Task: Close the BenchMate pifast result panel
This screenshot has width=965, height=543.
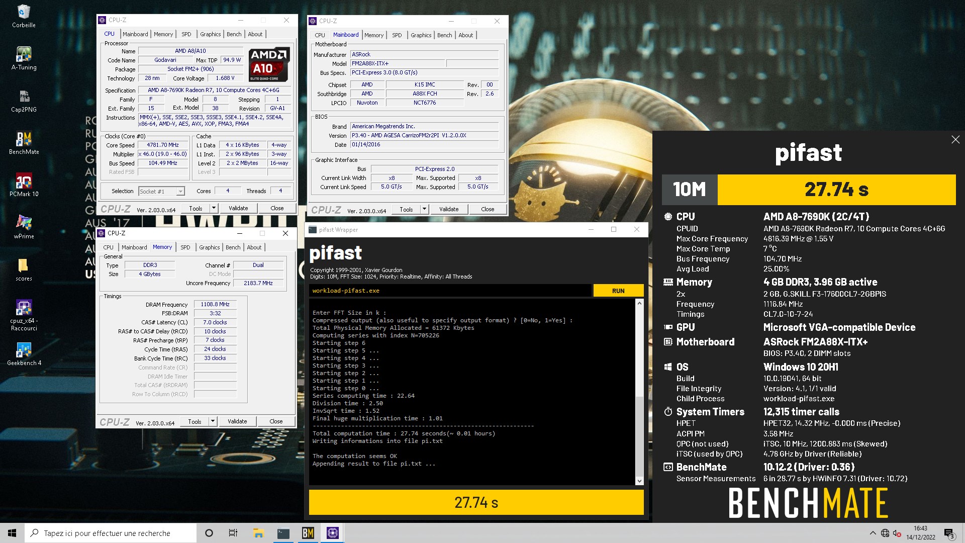Action: coord(955,140)
